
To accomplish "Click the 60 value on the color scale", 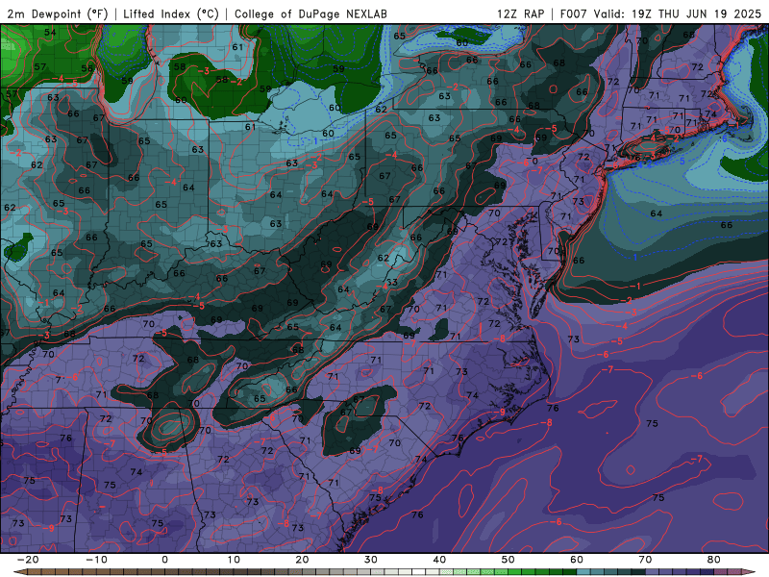I will tap(577, 560).
